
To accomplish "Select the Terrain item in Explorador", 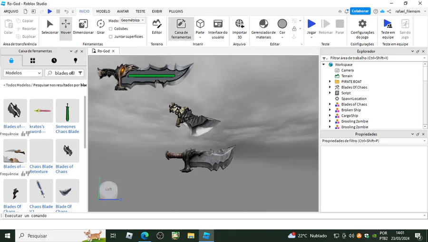I will pyautogui.click(x=347, y=76).
